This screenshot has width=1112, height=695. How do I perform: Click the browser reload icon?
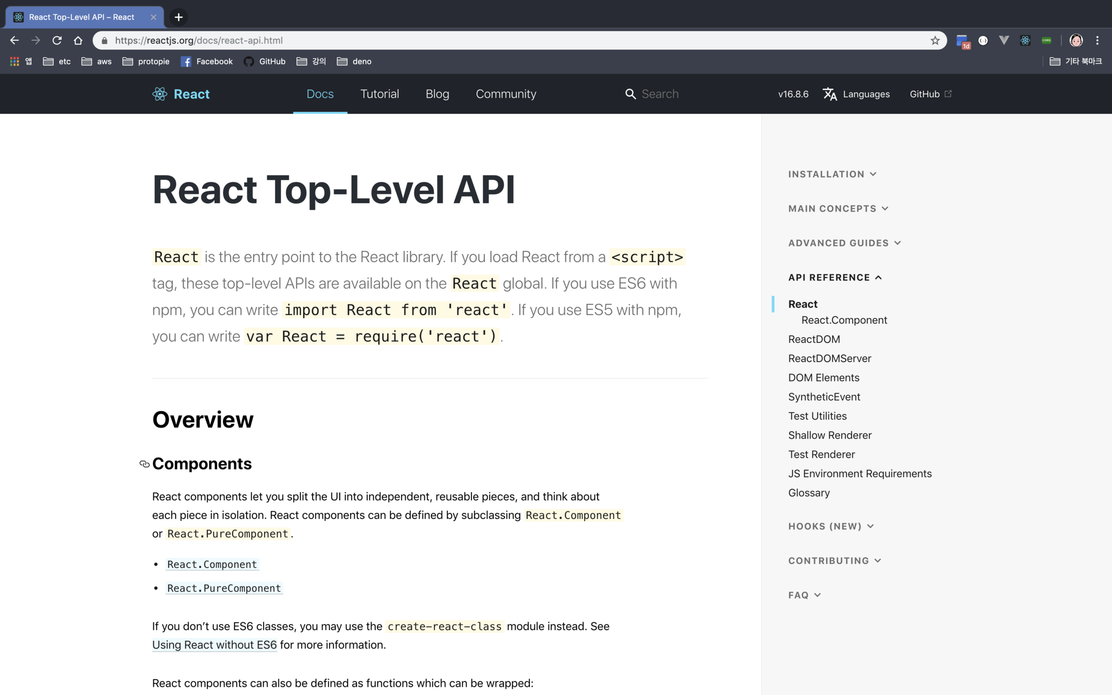point(57,40)
